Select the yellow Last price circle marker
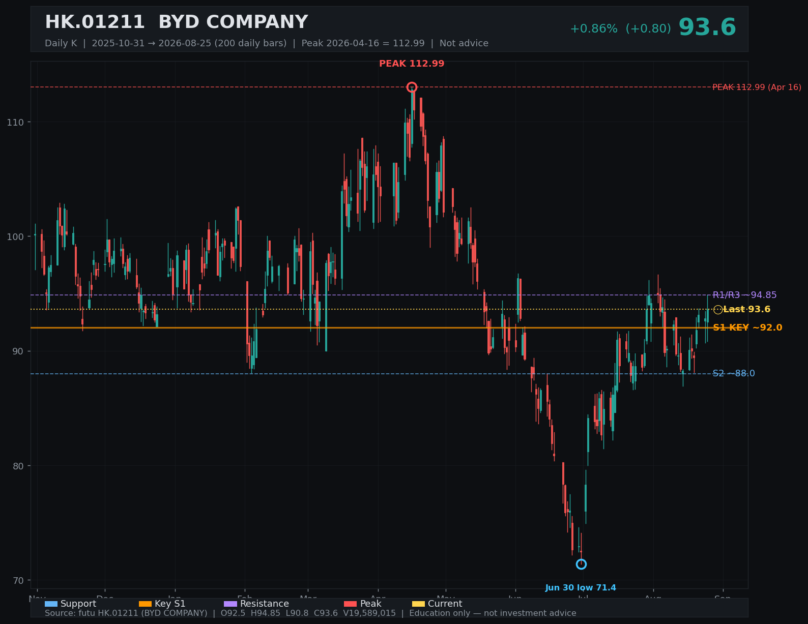Viewport: 808px width, 624px height. tap(718, 309)
